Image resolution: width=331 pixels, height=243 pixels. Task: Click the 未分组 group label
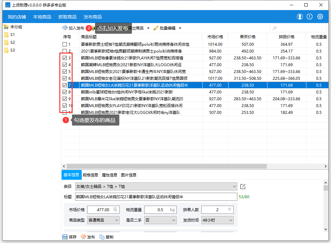(x=16, y=27)
